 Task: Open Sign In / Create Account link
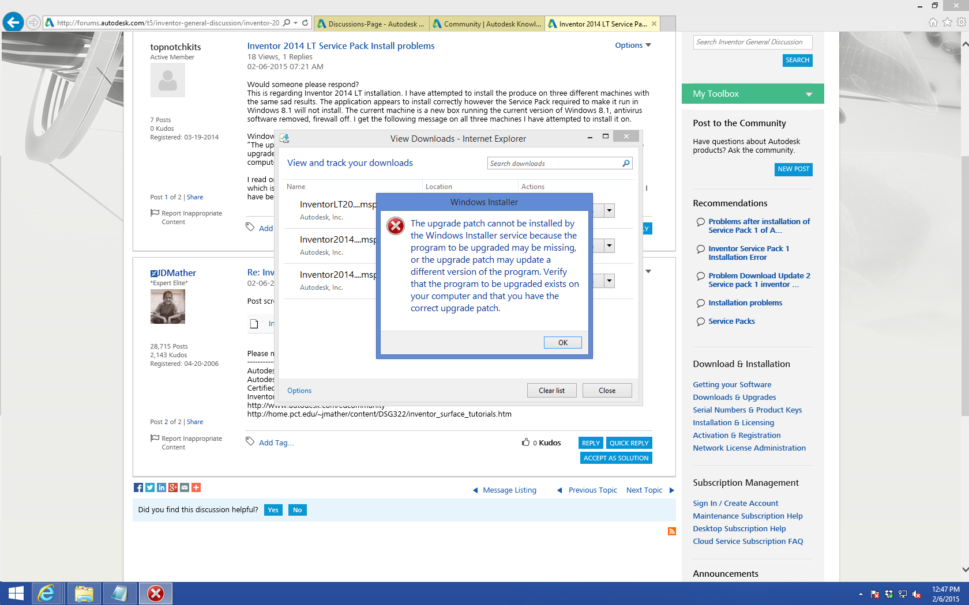point(735,504)
